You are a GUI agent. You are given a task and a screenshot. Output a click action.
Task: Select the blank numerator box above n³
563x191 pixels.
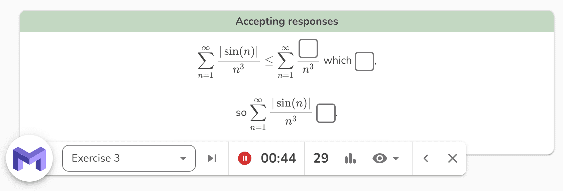tap(308, 49)
